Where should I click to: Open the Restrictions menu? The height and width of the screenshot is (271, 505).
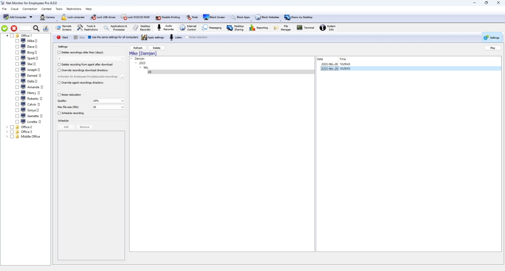(x=74, y=9)
